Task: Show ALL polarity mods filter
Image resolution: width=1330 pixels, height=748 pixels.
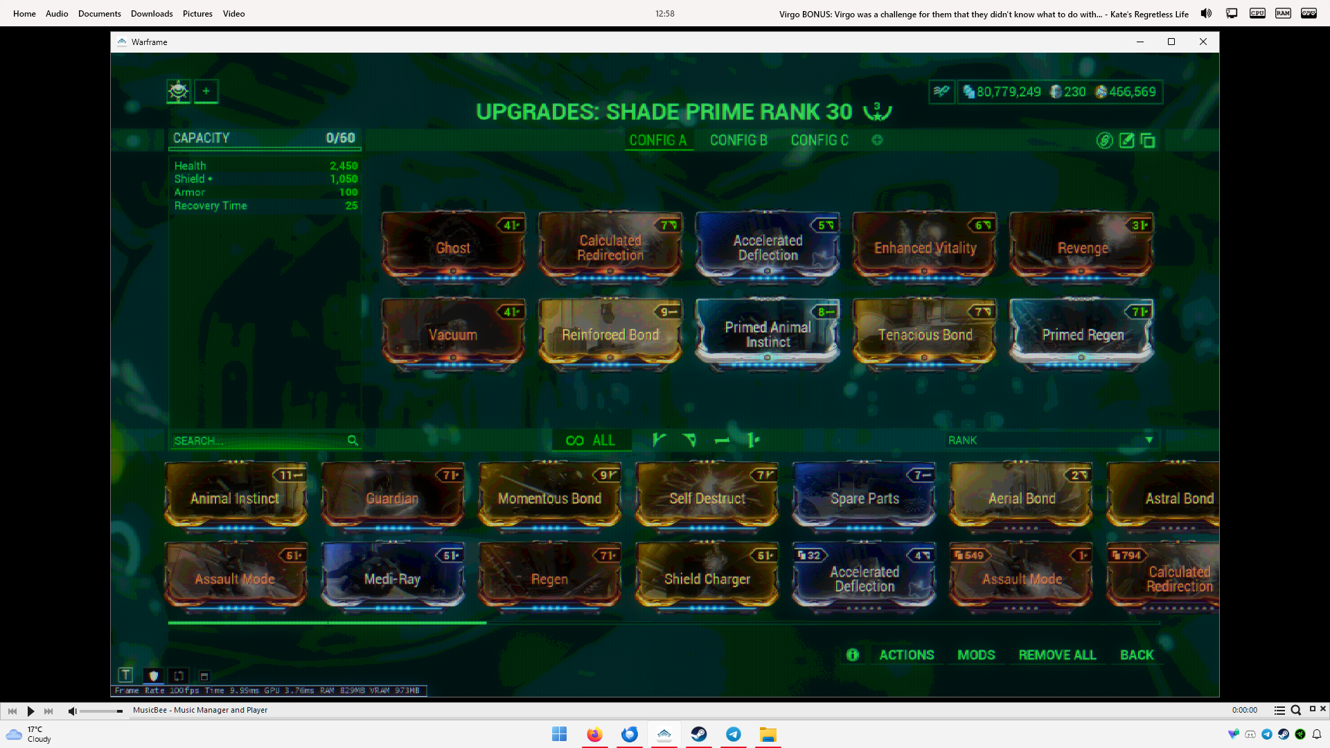Action: click(x=591, y=440)
